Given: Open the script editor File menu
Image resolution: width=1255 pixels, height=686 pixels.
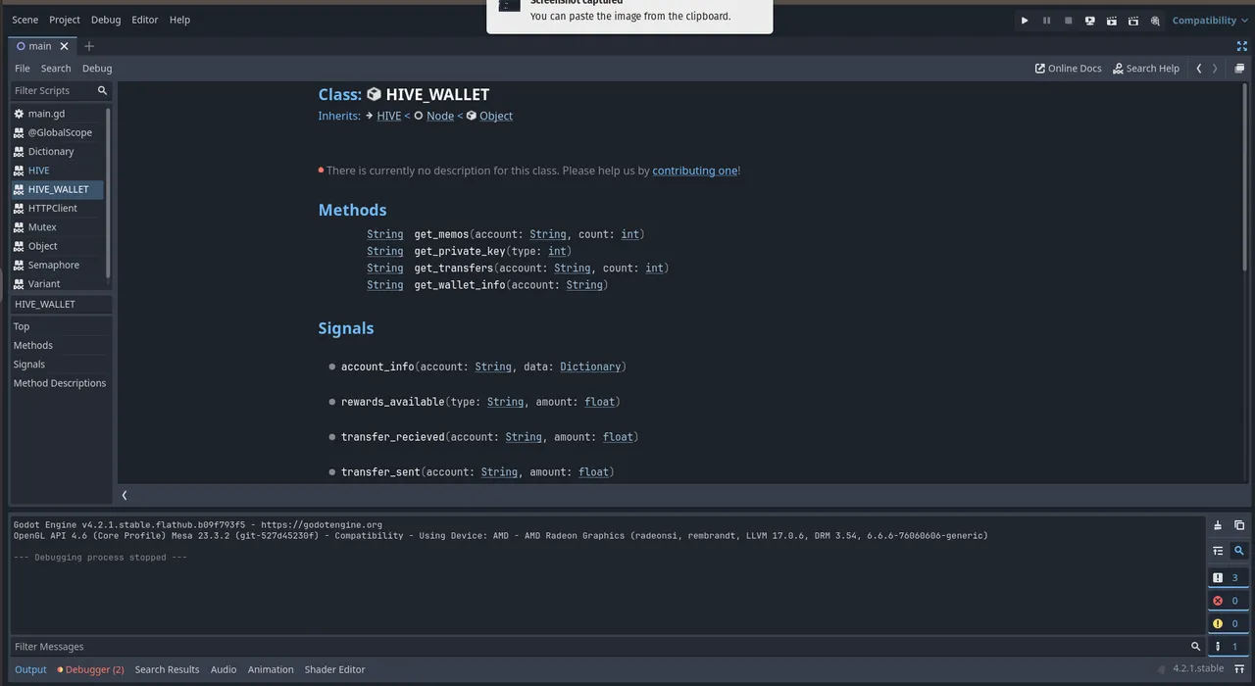Looking at the screenshot, I should [23, 69].
